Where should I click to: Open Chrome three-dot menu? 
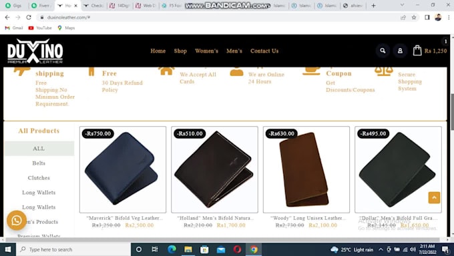pos(449,17)
